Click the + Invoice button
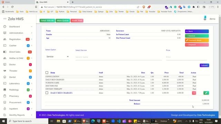221x124 pixels. 197,36
